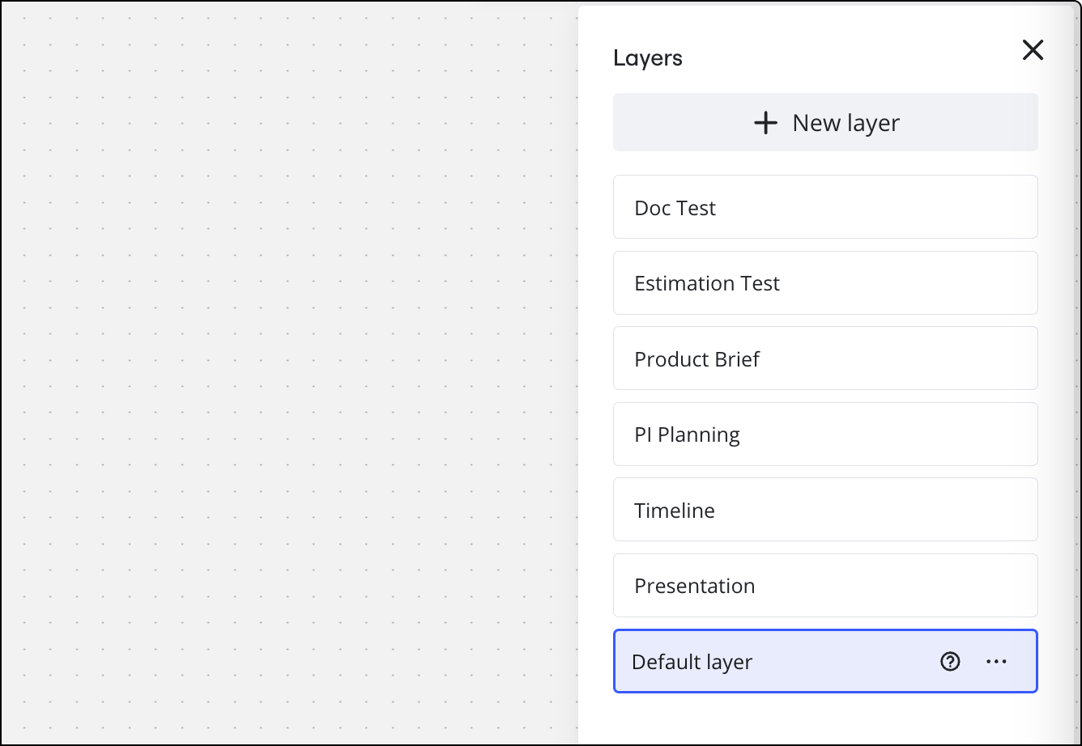Screen dimensions: 1082x746
Task: Open Default layer more options menu
Action: pos(996,662)
